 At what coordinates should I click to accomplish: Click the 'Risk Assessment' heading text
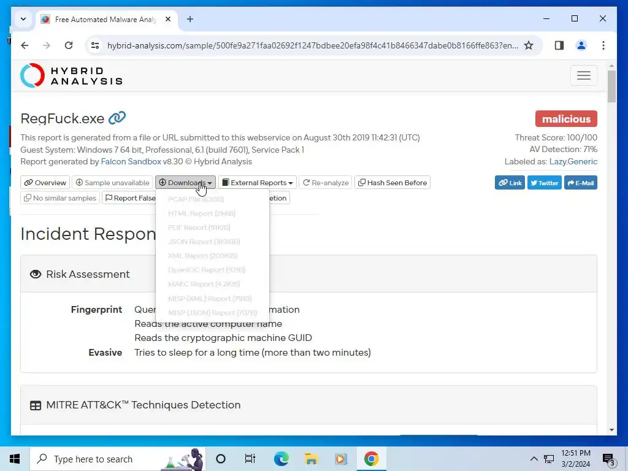[x=88, y=274]
